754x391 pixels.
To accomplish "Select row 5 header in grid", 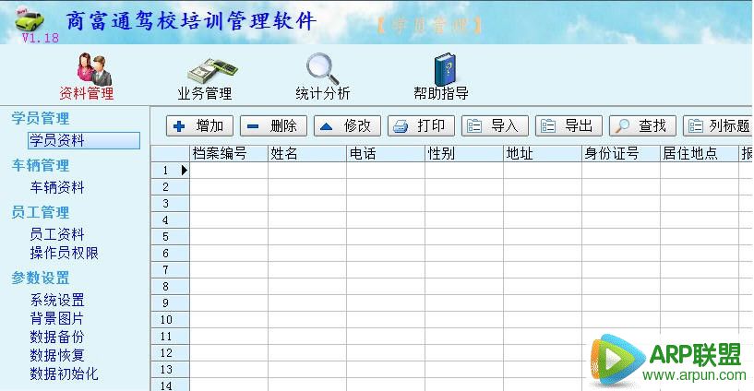I will [x=170, y=237].
